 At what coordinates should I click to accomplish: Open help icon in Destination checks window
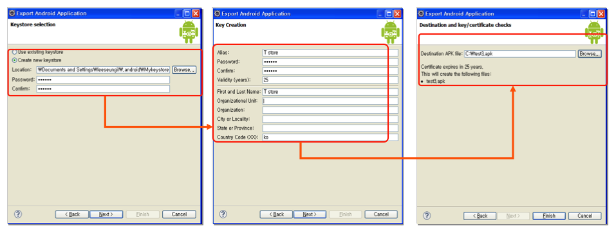point(427,216)
